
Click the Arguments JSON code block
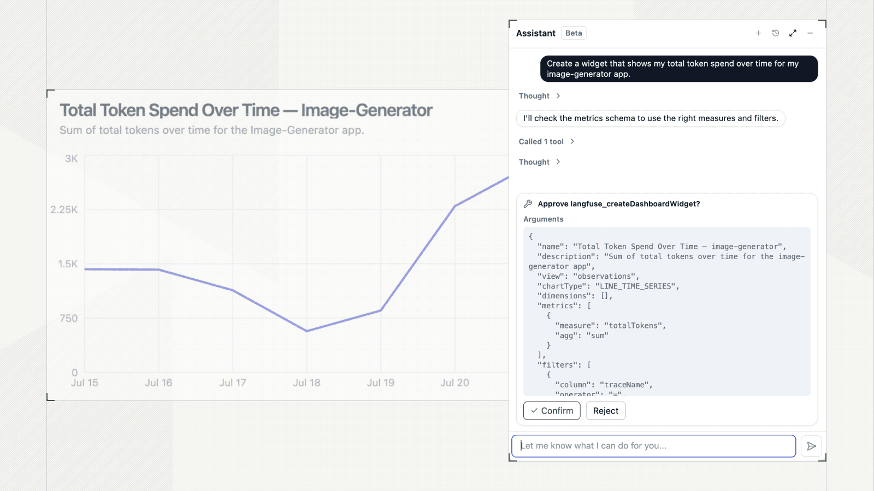coord(667,312)
